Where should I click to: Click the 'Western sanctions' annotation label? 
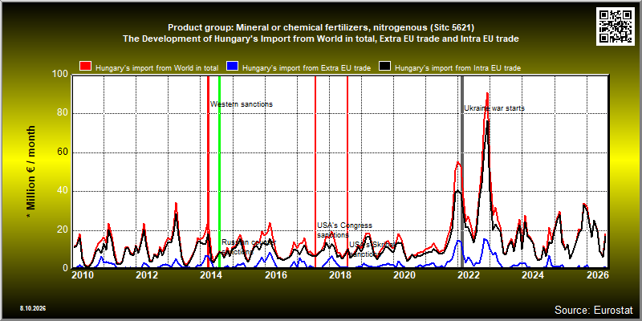click(242, 104)
